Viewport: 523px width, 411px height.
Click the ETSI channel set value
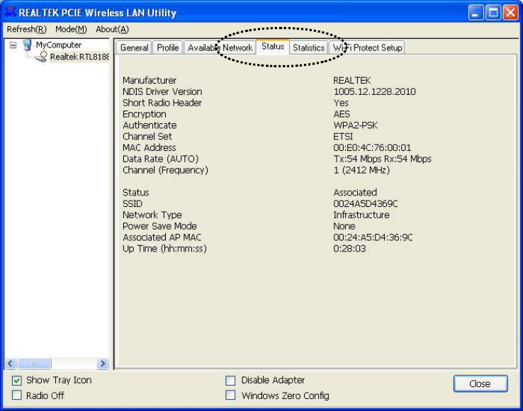pos(343,137)
